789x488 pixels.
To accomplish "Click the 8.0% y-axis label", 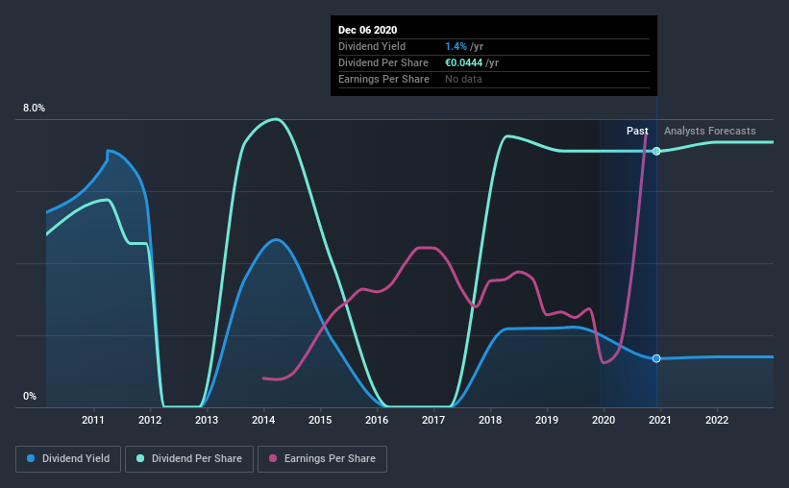I will 34,109.
